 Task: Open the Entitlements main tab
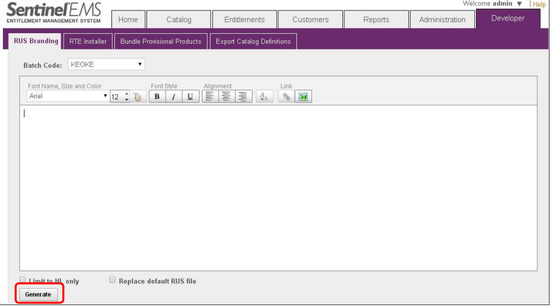(x=244, y=20)
